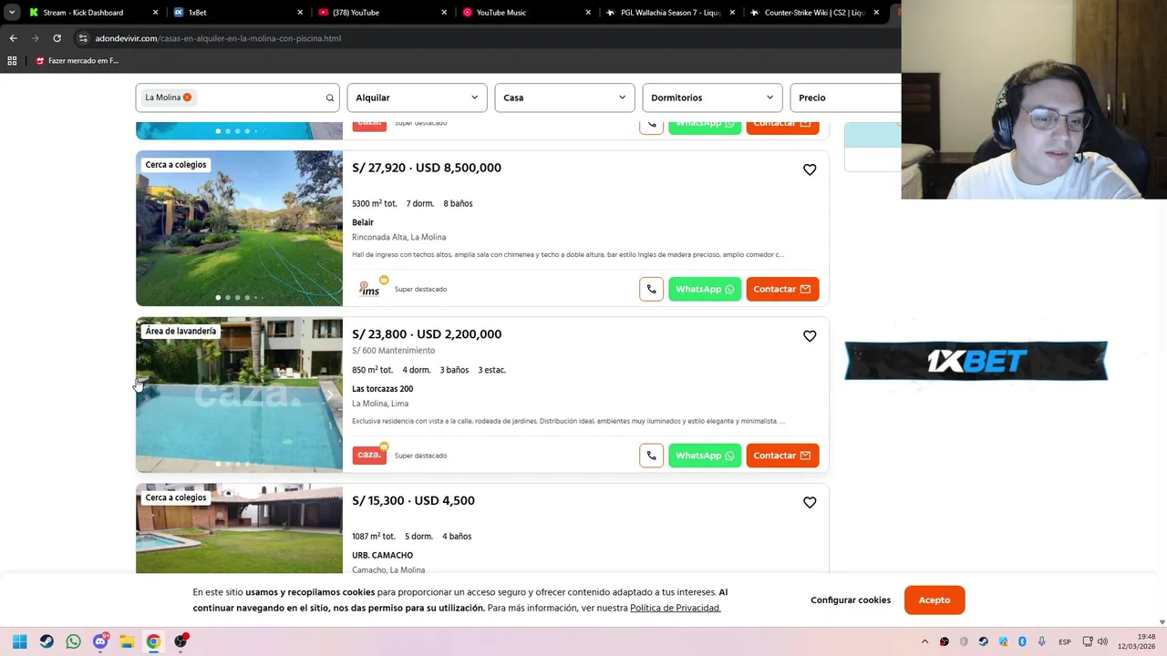Call the Belair listing phone icon
1167x656 pixels.
[651, 289]
